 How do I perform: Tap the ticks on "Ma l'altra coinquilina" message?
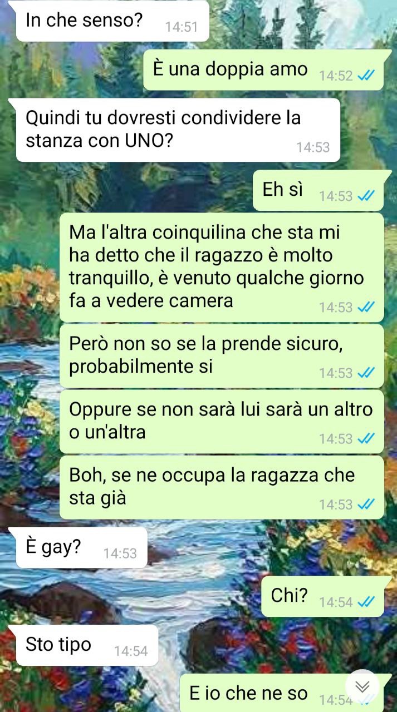tap(366, 308)
